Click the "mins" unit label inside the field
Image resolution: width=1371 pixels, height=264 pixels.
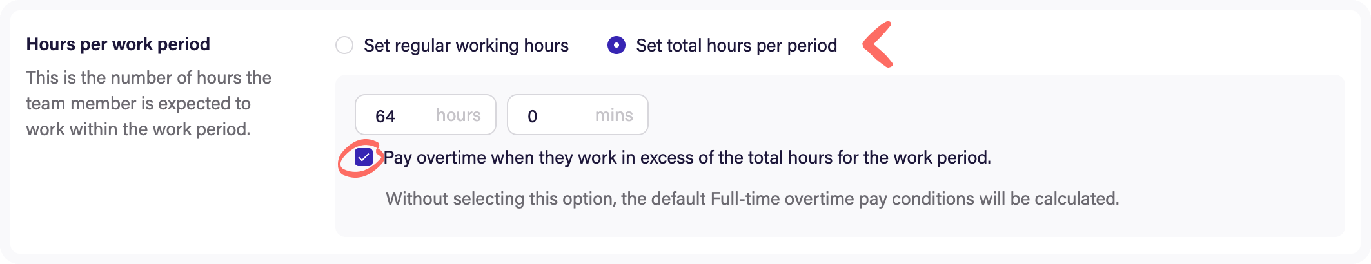[613, 115]
